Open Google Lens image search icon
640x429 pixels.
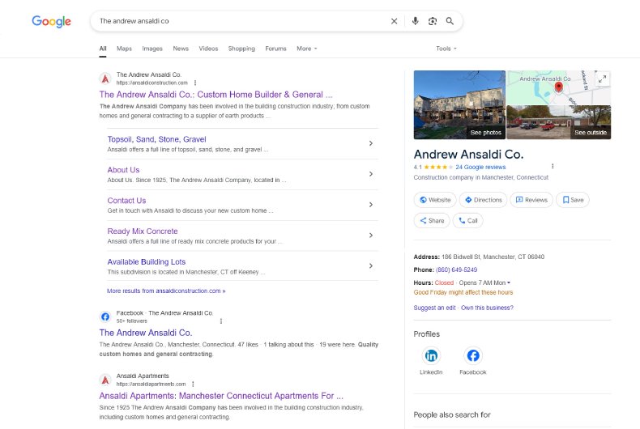[433, 21]
